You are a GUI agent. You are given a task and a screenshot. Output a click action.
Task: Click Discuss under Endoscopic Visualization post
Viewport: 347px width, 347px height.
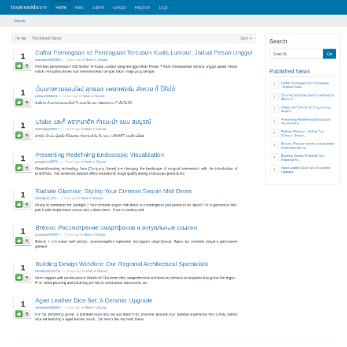101,162
